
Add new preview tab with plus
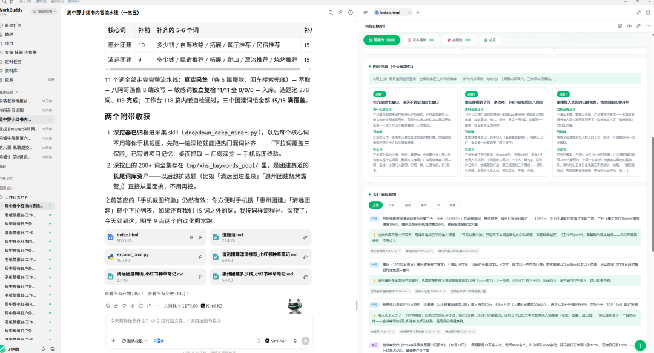417,13
